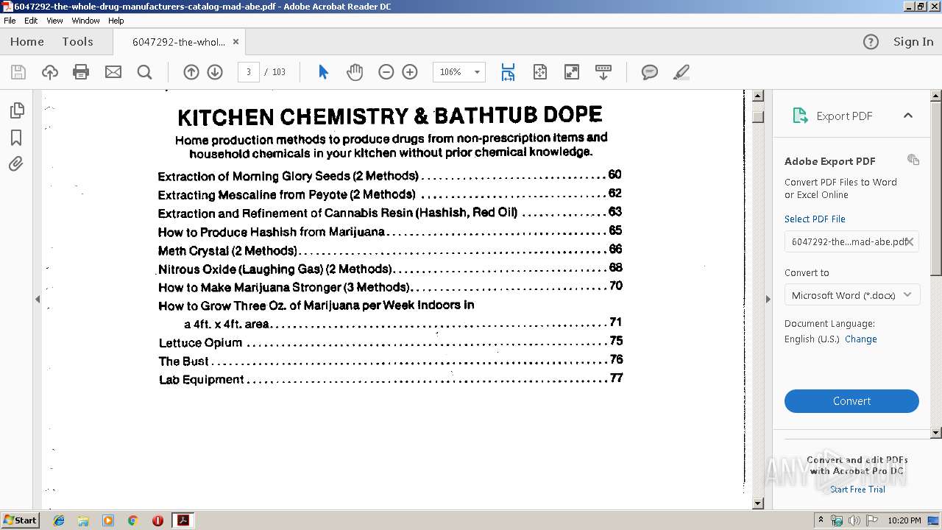The width and height of the screenshot is (942, 530).
Task: Select the arrow Selection tool
Action: point(323,72)
